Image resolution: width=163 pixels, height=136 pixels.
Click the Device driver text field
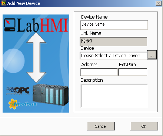[113, 56]
